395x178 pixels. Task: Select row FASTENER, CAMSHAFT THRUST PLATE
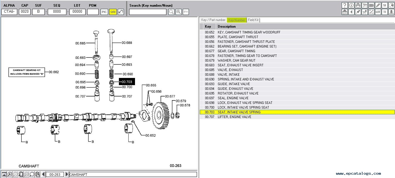click(297, 42)
